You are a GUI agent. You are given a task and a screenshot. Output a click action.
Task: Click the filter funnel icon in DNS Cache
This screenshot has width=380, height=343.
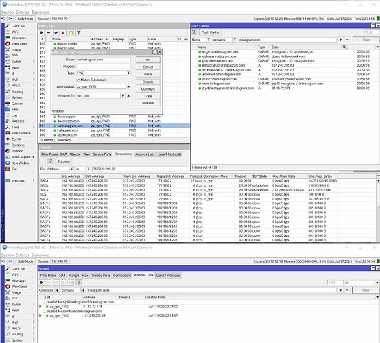coord(194,32)
